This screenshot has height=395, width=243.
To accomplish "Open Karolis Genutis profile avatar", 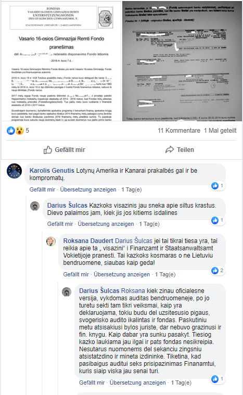I will 14,171.
